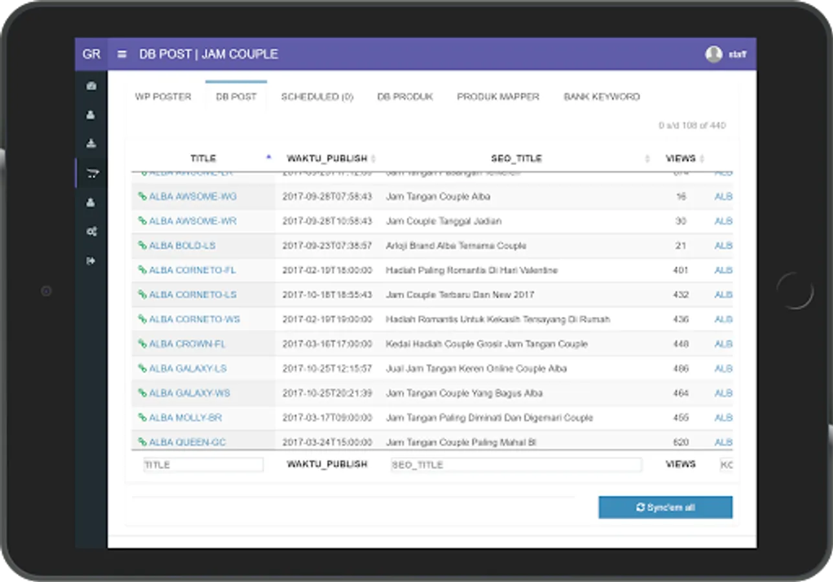Open the ALBA GALAXY-LS link
833x582 pixels.
188,369
